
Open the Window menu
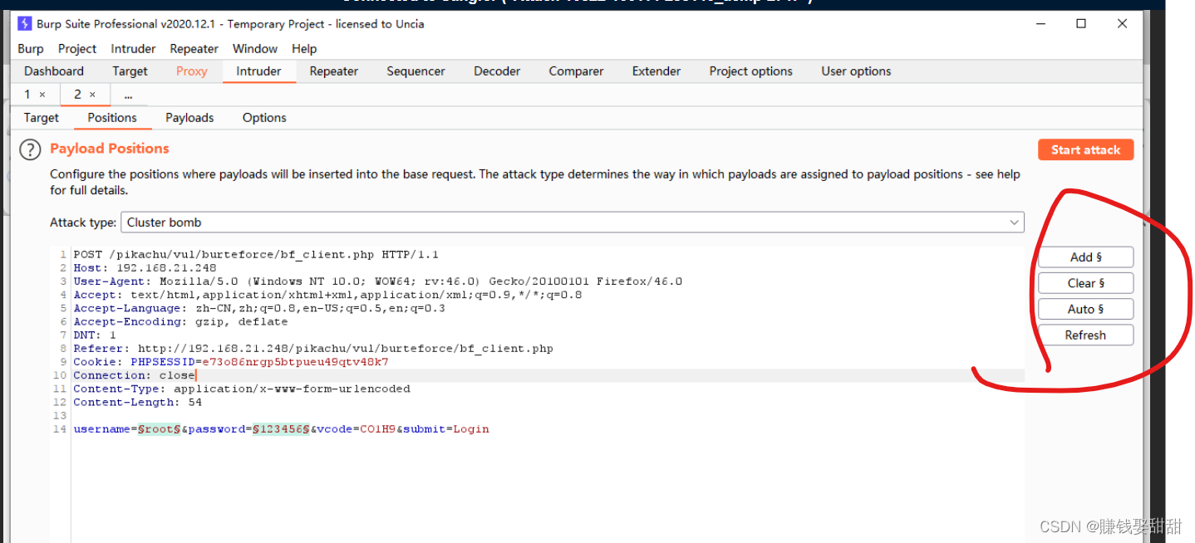click(x=255, y=49)
